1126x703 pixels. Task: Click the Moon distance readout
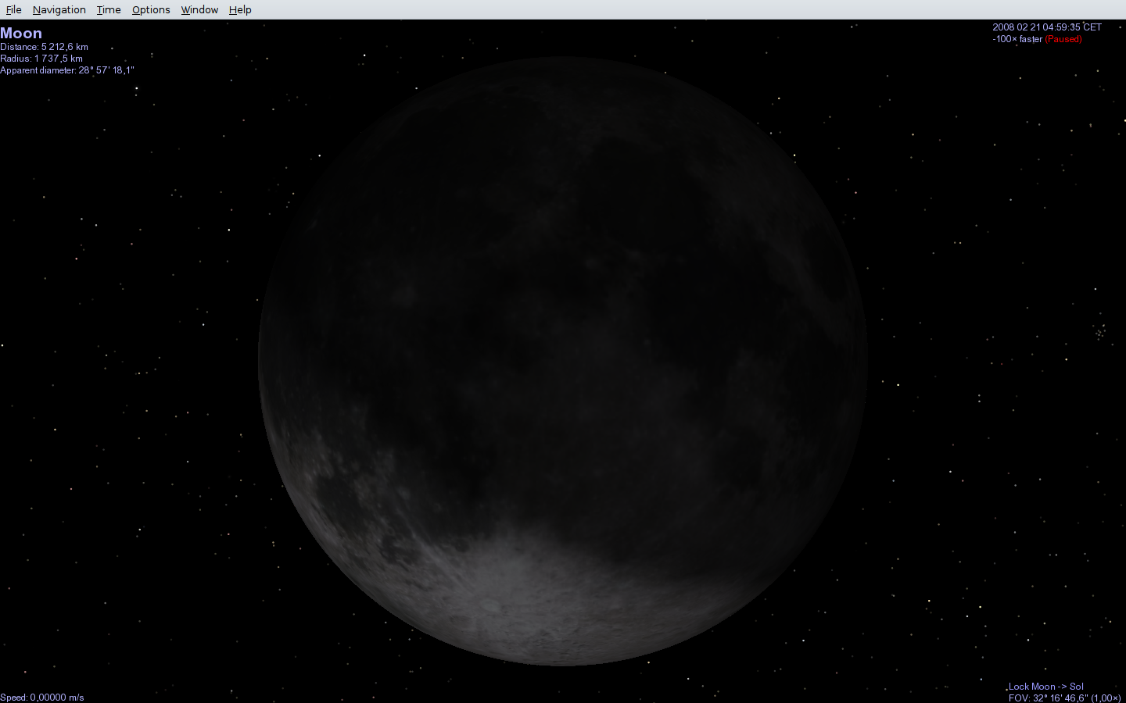[x=44, y=47]
